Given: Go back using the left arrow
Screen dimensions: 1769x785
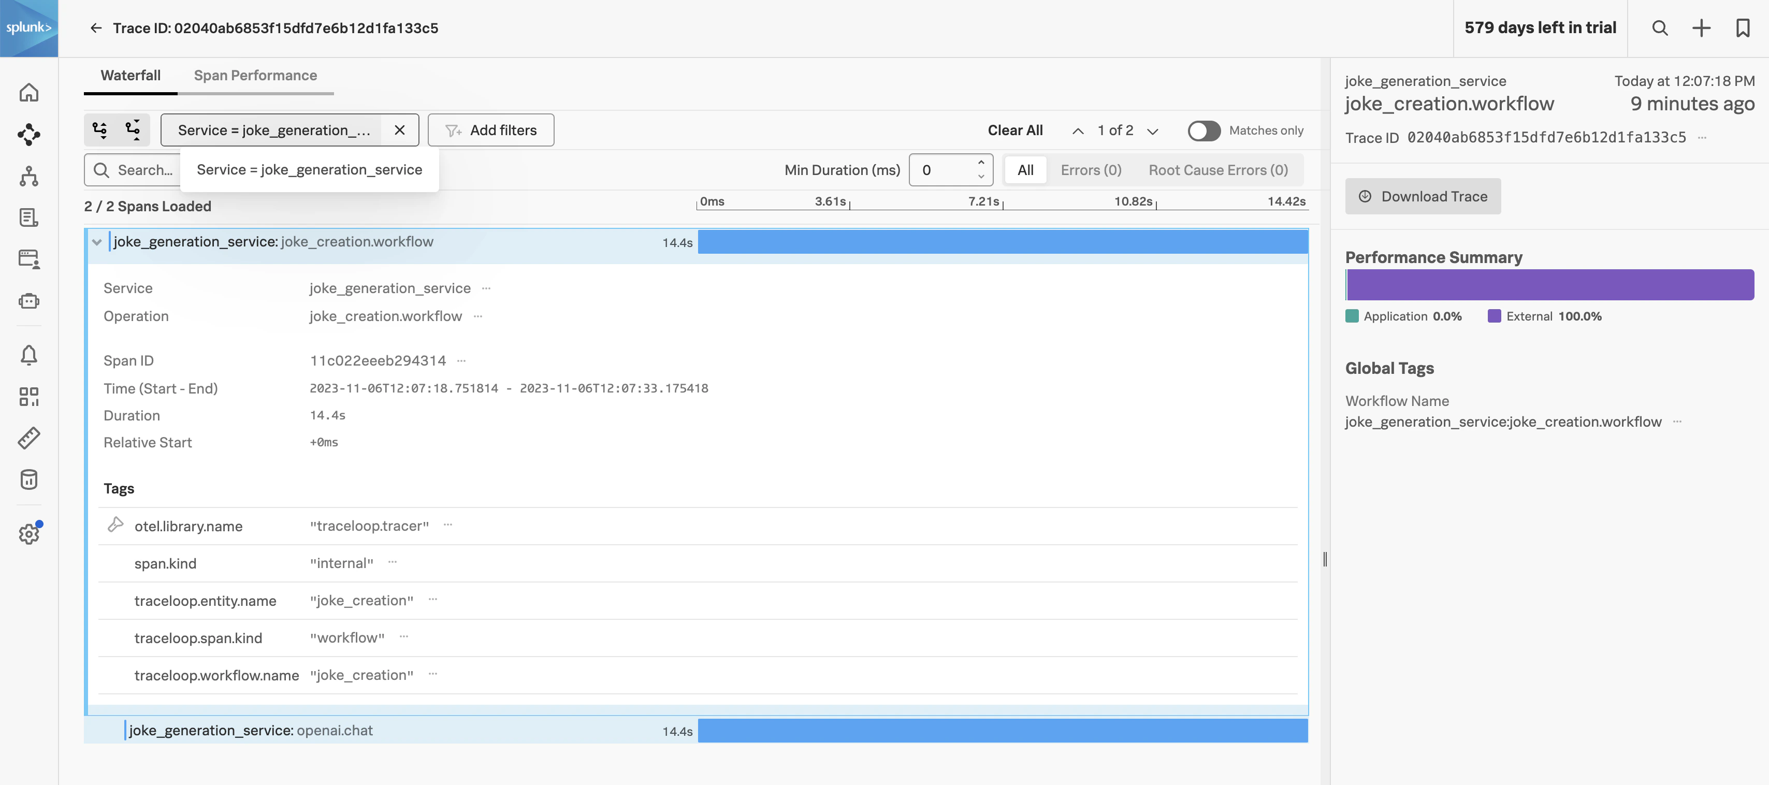Looking at the screenshot, I should pos(96,28).
